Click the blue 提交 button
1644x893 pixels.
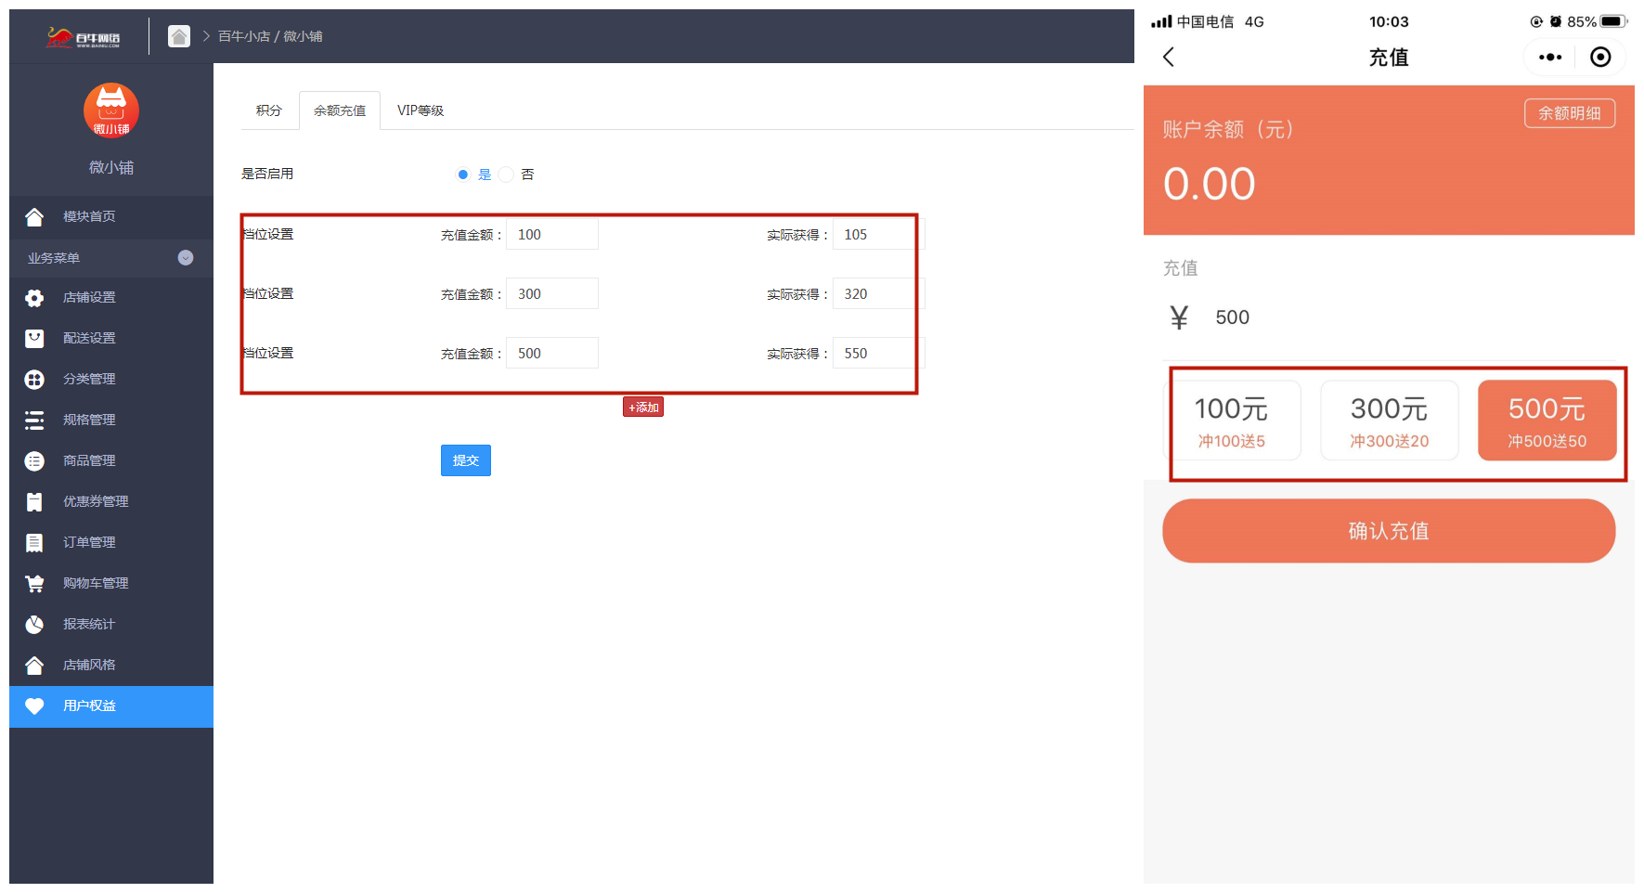click(x=466, y=460)
